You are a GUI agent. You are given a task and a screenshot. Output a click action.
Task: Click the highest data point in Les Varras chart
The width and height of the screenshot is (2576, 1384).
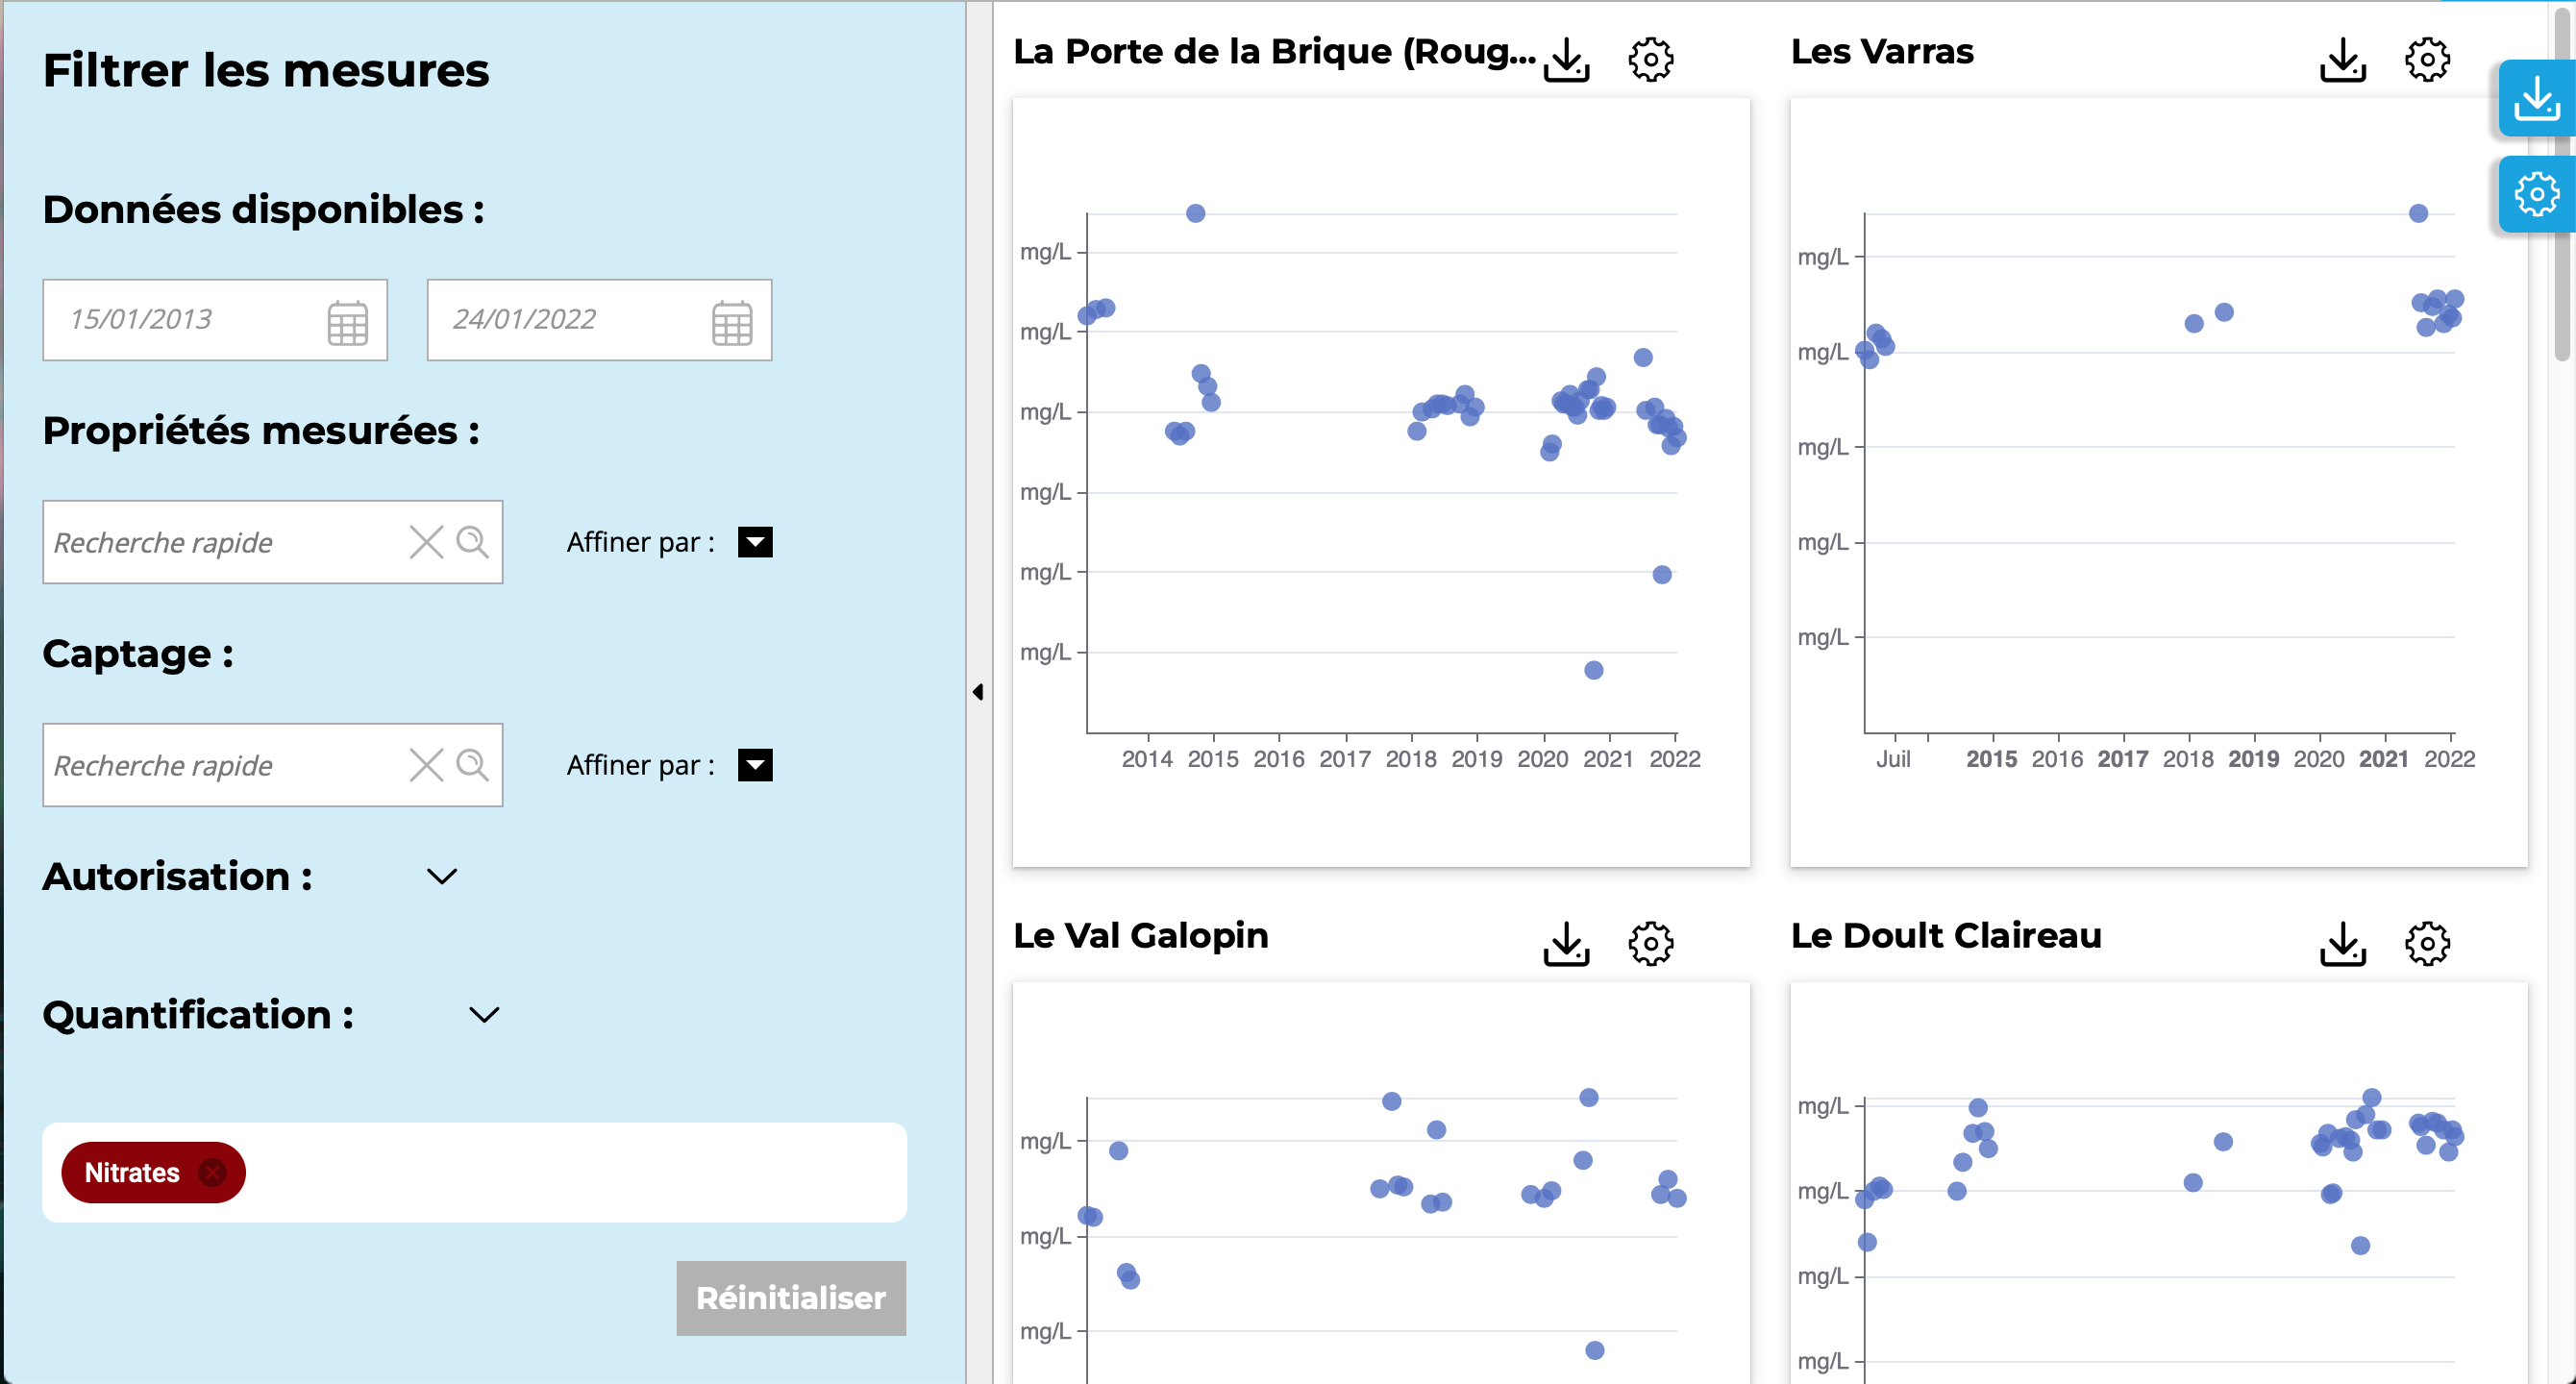click(x=2418, y=213)
